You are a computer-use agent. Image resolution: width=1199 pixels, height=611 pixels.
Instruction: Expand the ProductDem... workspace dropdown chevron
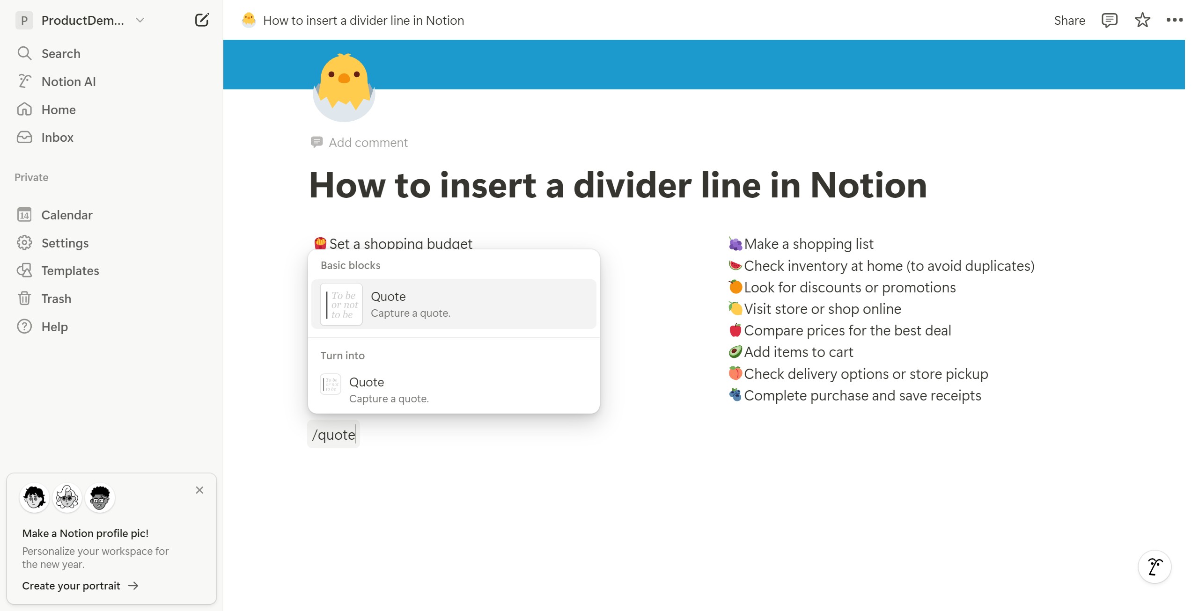[140, 20]
